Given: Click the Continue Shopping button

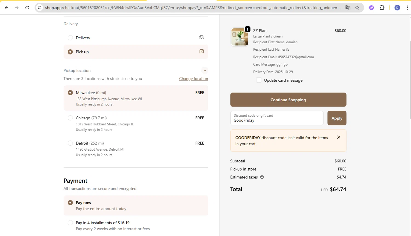Looking at the screenshot, I should pos(288,100).
